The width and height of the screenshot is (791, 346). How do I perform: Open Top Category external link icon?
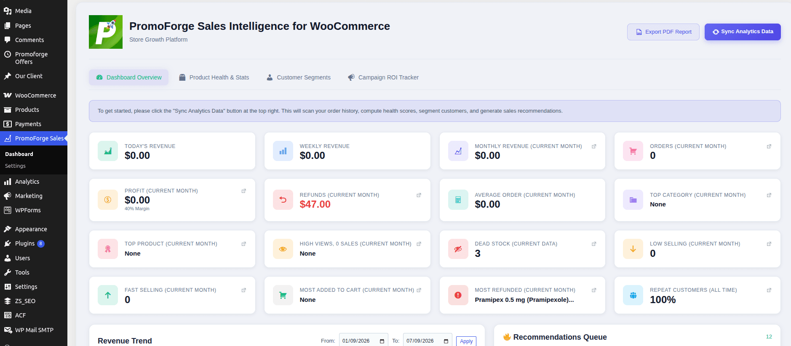click(769, 195)
